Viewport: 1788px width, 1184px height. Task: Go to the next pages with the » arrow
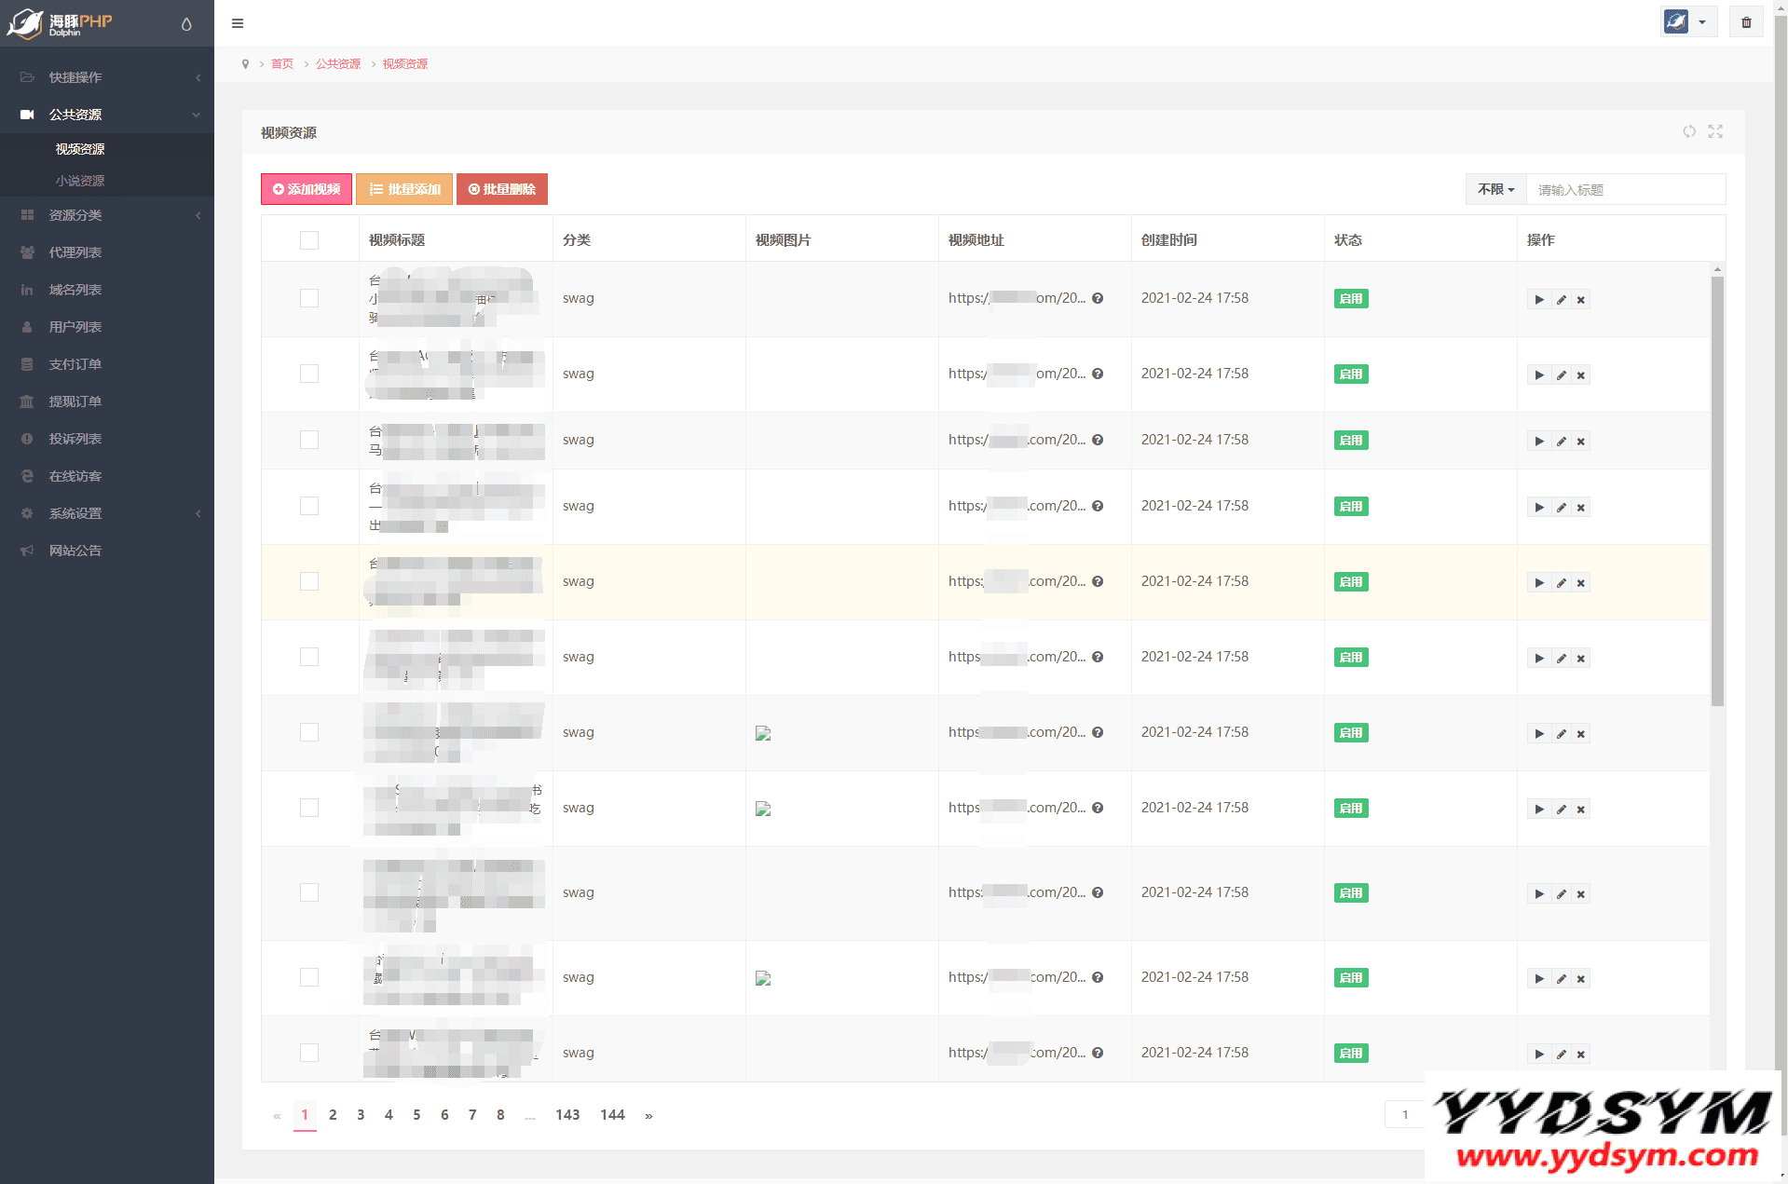pos(648,1115)
